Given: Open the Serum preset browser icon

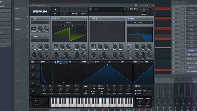Looking at the screenshot, I should click(131, 10).
